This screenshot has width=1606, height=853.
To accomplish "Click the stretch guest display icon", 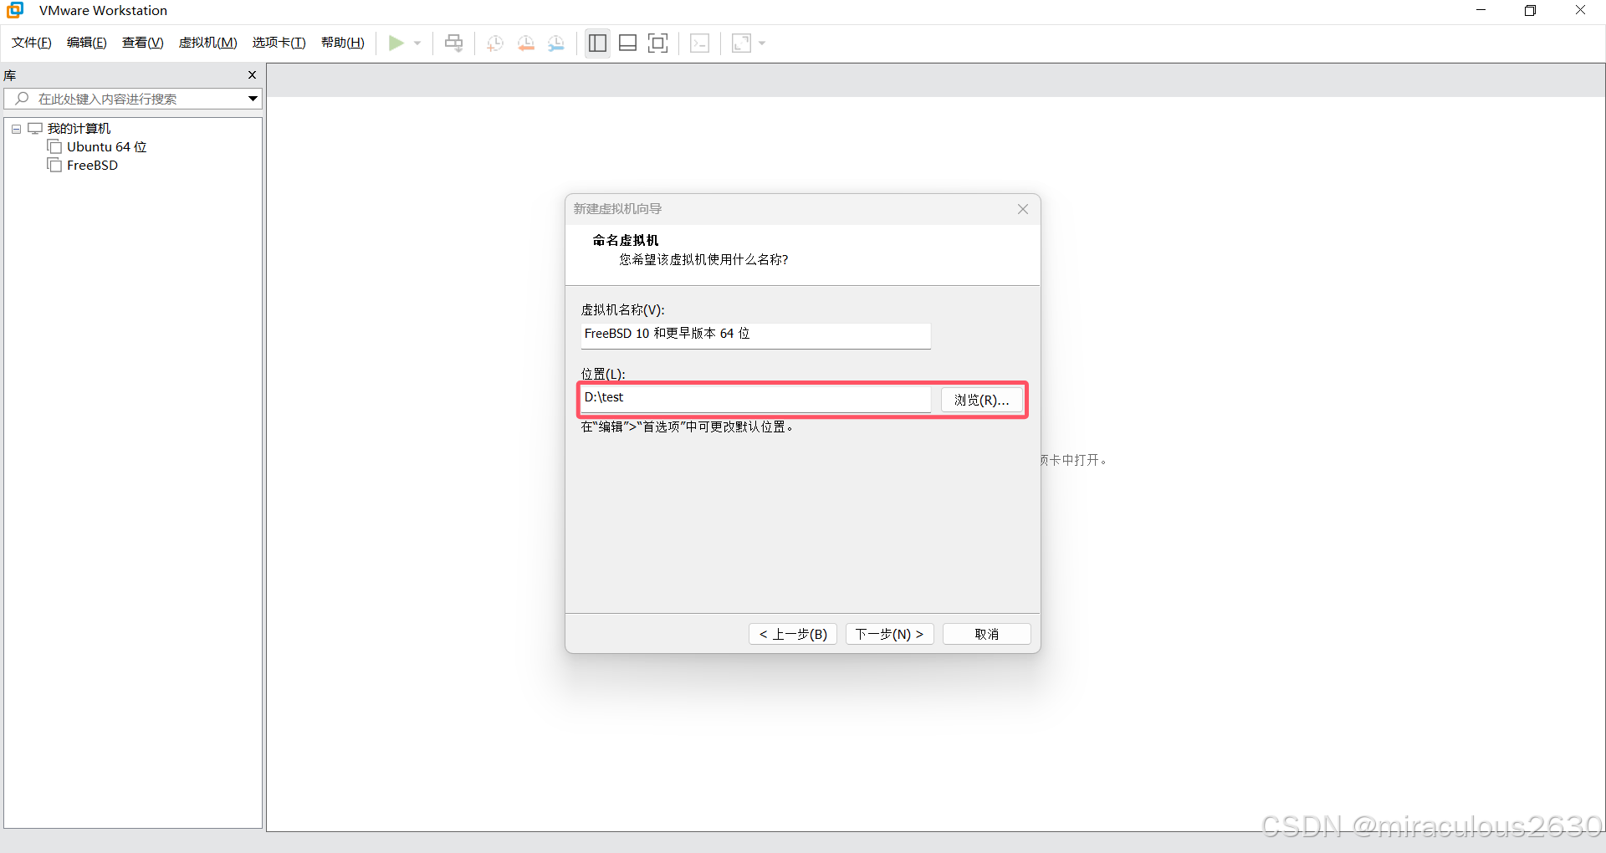I will [741, 43].
